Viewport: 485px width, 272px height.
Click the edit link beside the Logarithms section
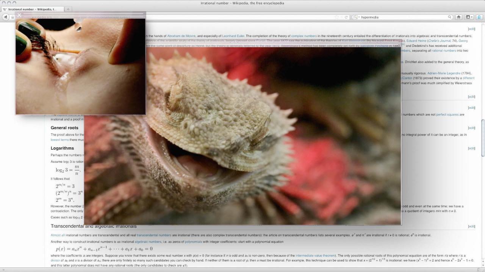471,148
